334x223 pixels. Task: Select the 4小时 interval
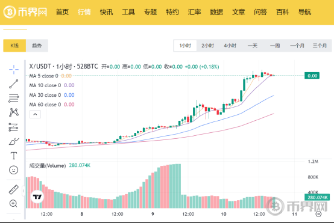pyautogui.click(x=230, y=46)
